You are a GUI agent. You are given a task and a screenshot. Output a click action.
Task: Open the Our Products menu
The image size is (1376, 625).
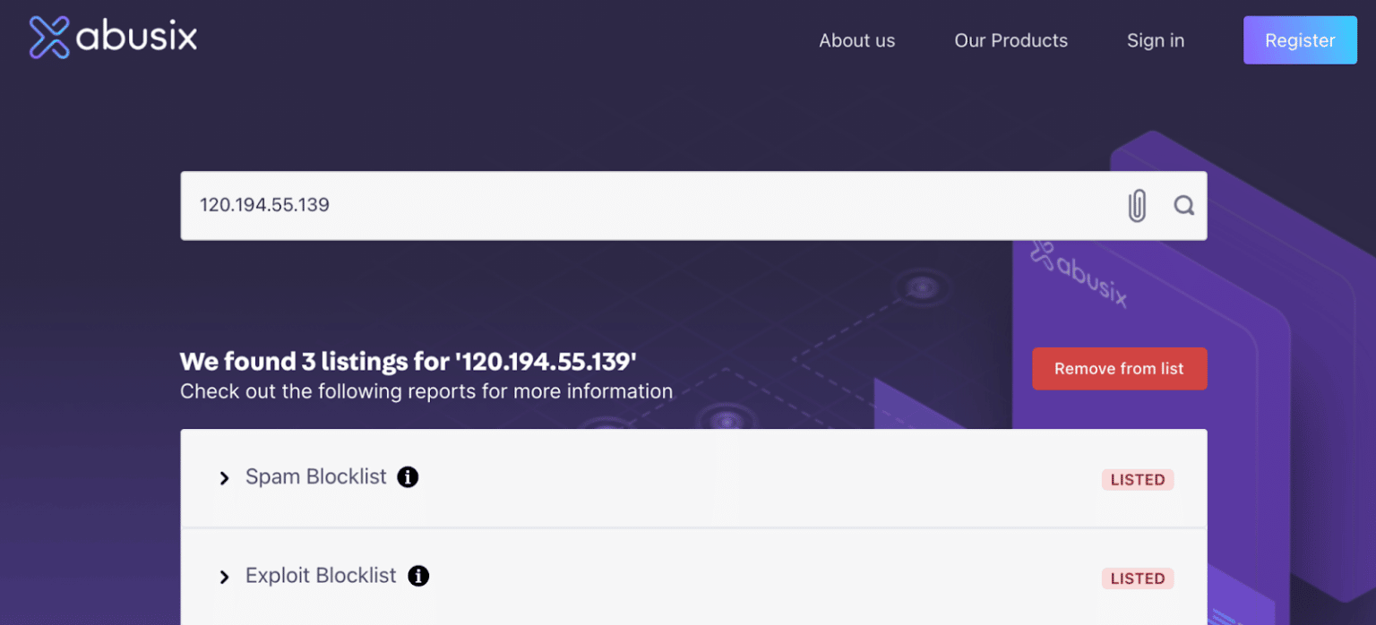[1010, 40]
